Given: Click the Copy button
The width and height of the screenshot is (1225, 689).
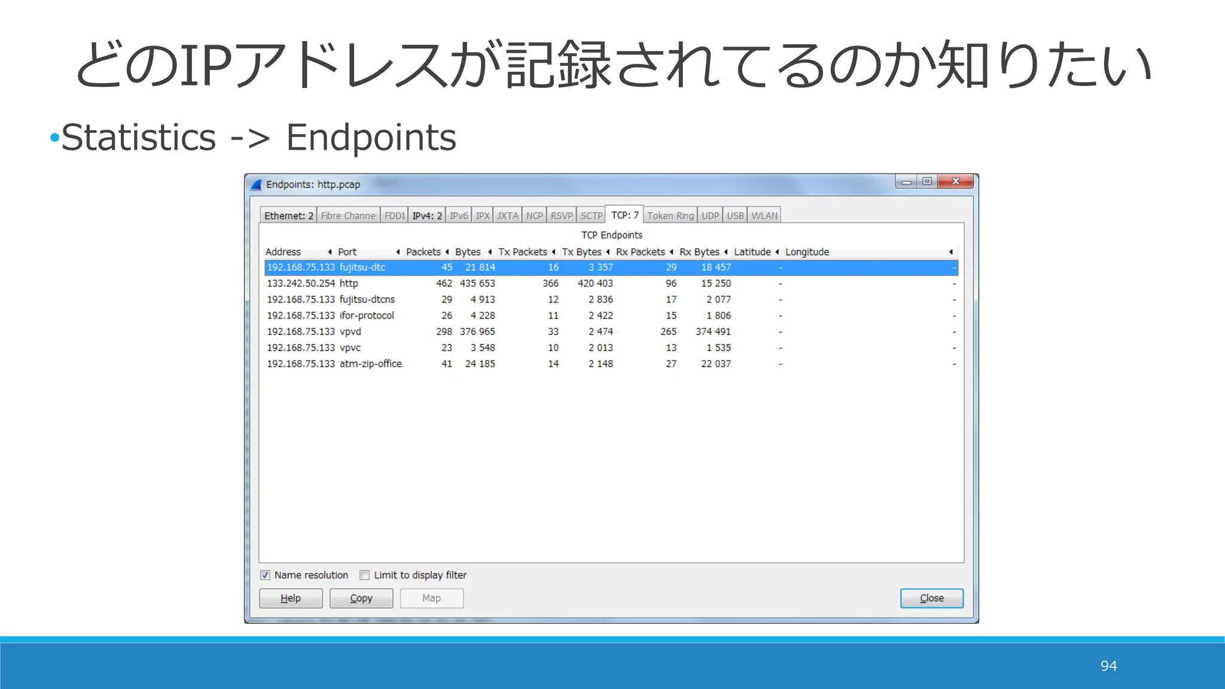Looking at the screenshot, I should click(x=361, y=598).
